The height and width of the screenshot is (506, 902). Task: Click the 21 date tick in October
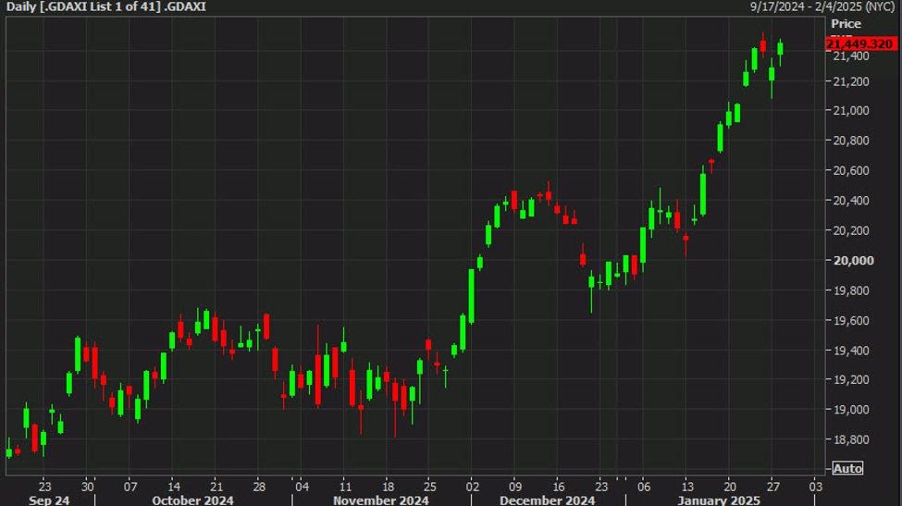click(x=216, y=487)
